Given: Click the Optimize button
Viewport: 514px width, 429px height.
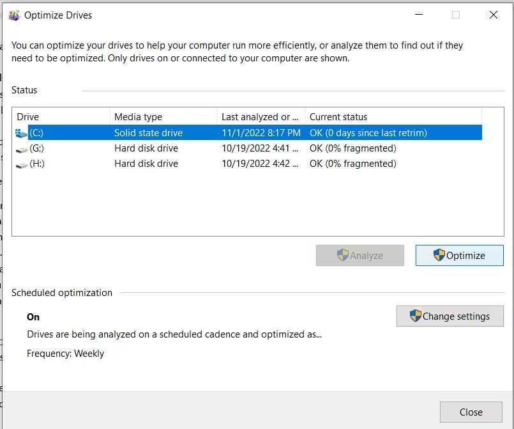Looking at the screenshot, I should pyautogui.click(x=459, y=255).
